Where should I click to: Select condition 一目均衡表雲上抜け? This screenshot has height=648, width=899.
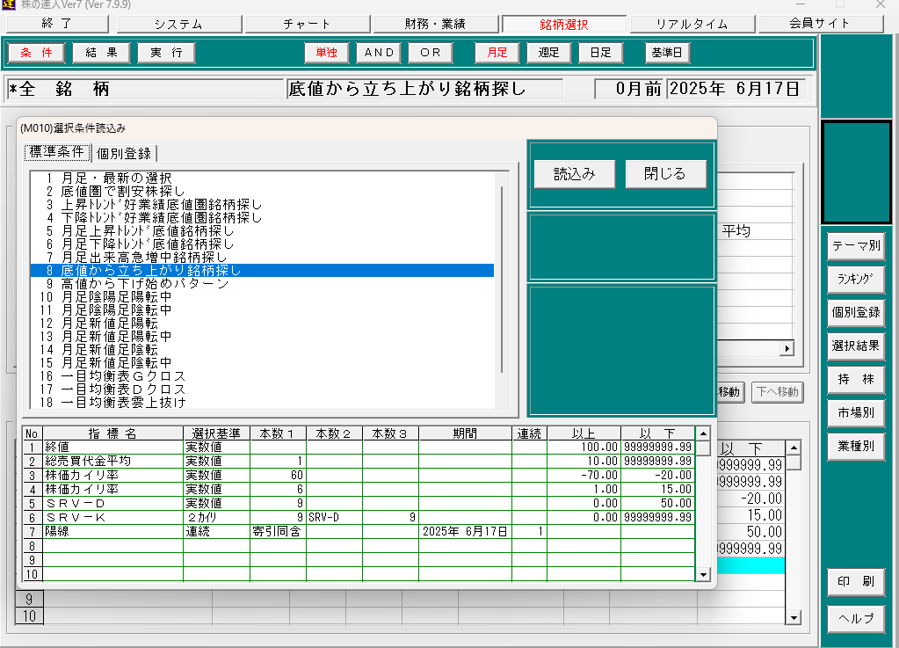point(262,403)
